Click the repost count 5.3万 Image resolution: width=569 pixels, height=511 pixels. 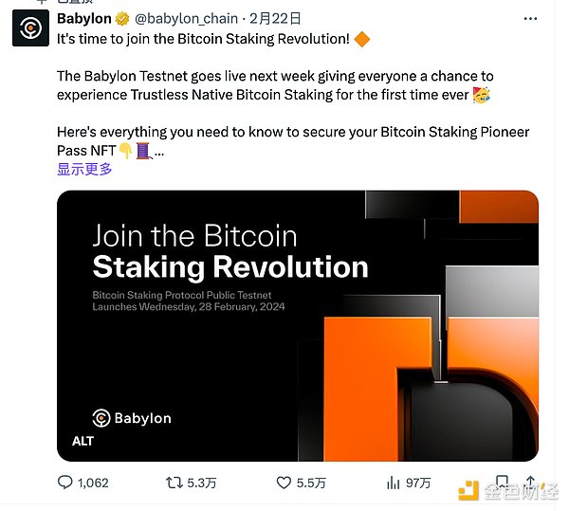[203, 483]
